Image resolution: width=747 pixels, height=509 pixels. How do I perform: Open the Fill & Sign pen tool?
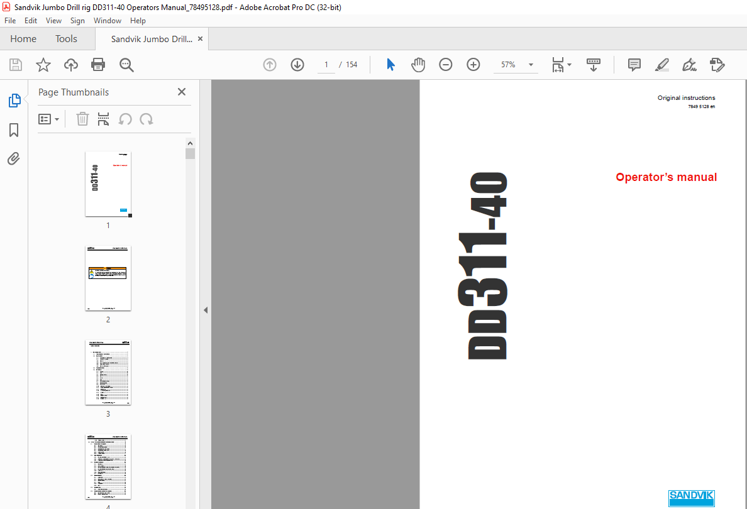coord(689,65)
